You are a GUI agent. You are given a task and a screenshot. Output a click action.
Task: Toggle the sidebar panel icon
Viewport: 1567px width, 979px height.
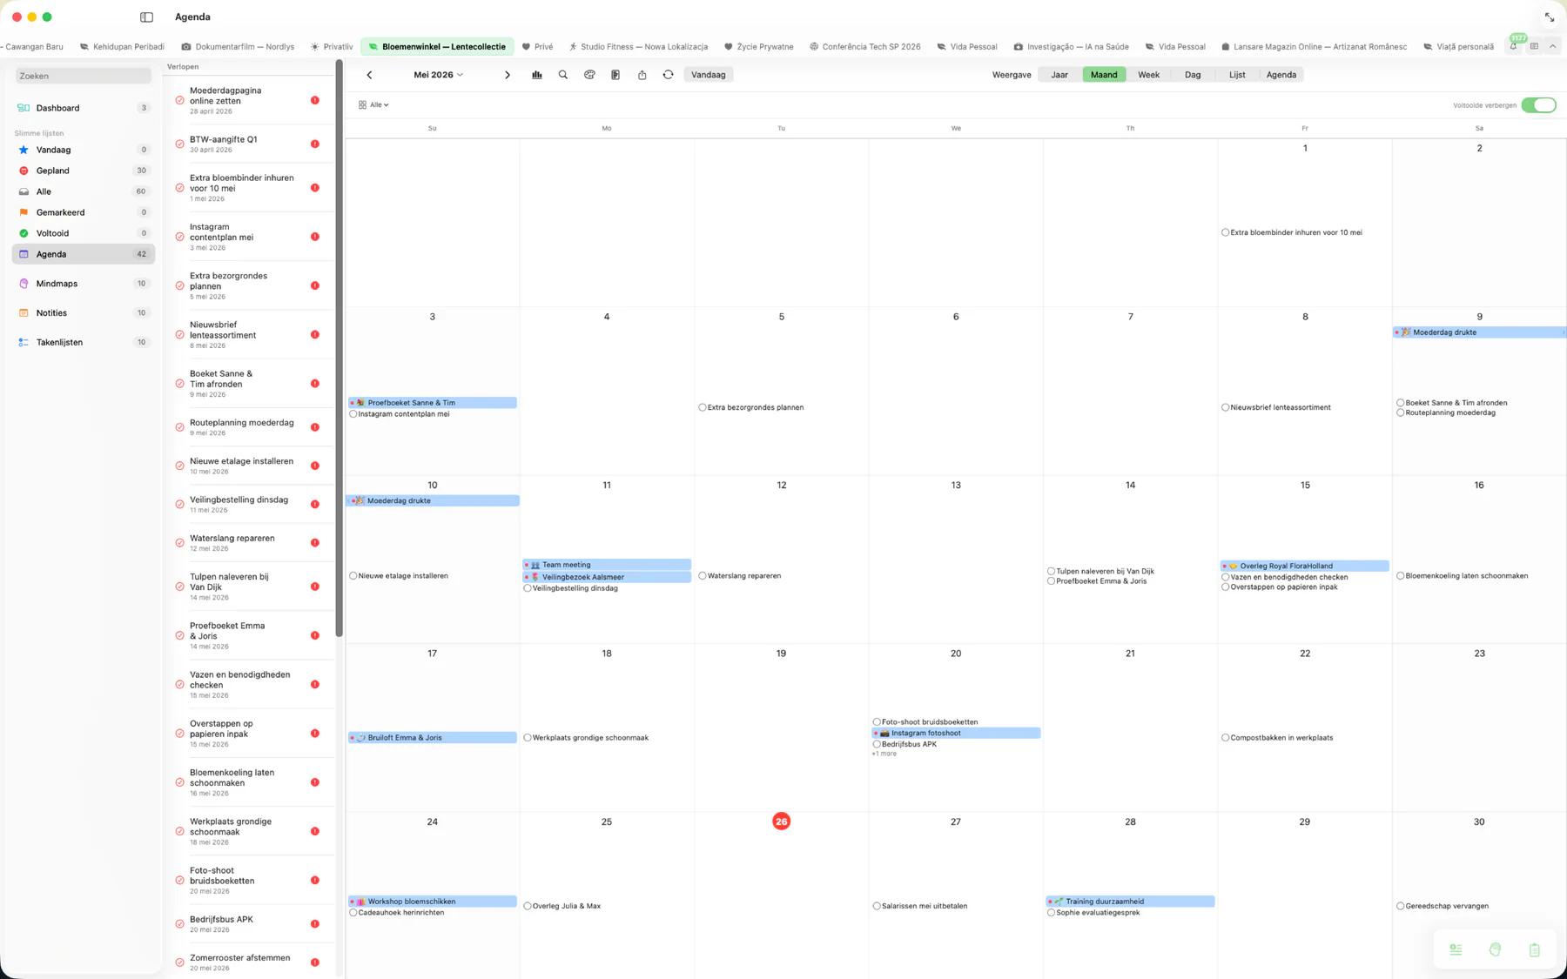pyautogui.click(x=146, y=17)
